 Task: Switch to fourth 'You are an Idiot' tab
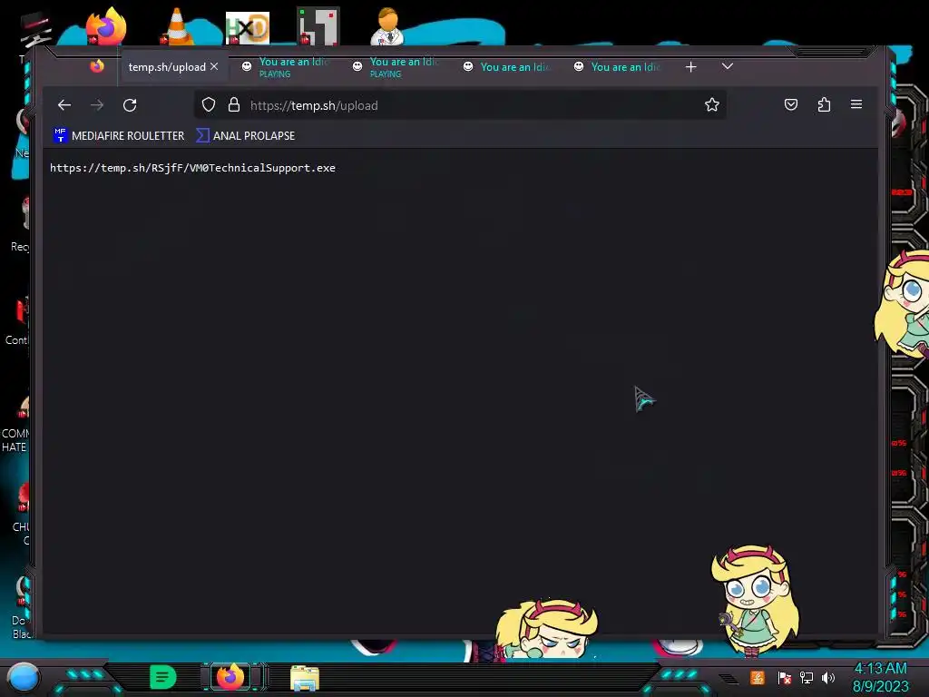point(619,67)
